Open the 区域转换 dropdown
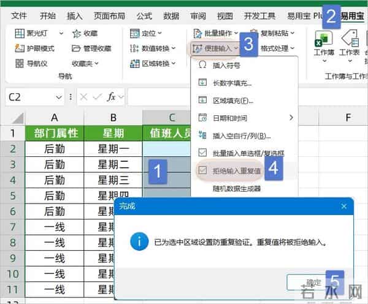368x304 pixels. 153,63
